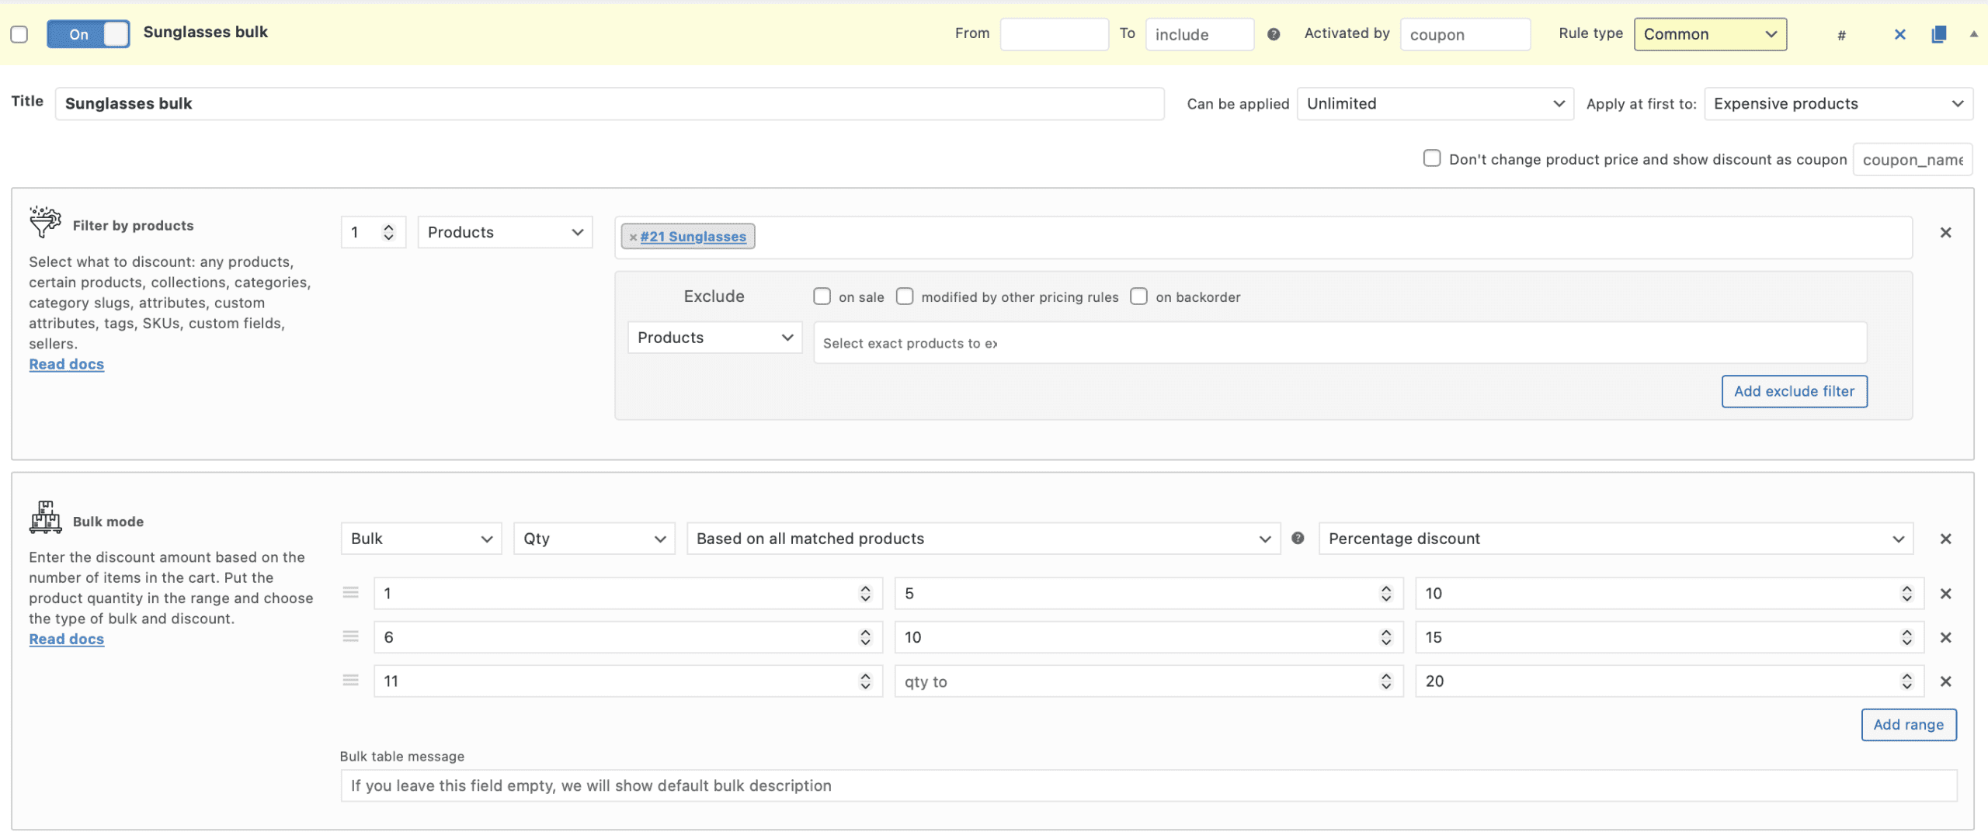Tick the show discount as coupon checkbox

1431,158
